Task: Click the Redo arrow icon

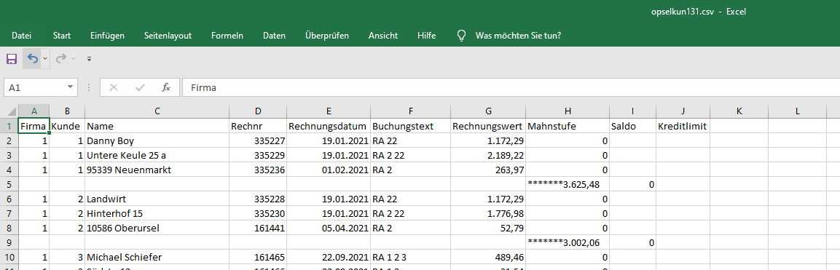Action: [x=61, y=58]
